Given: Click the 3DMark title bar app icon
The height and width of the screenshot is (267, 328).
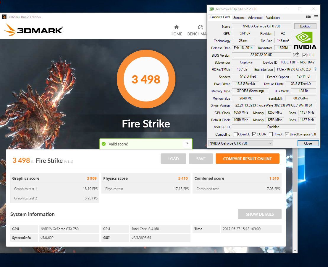Looking at the screenshot, I should pos(4,17).
